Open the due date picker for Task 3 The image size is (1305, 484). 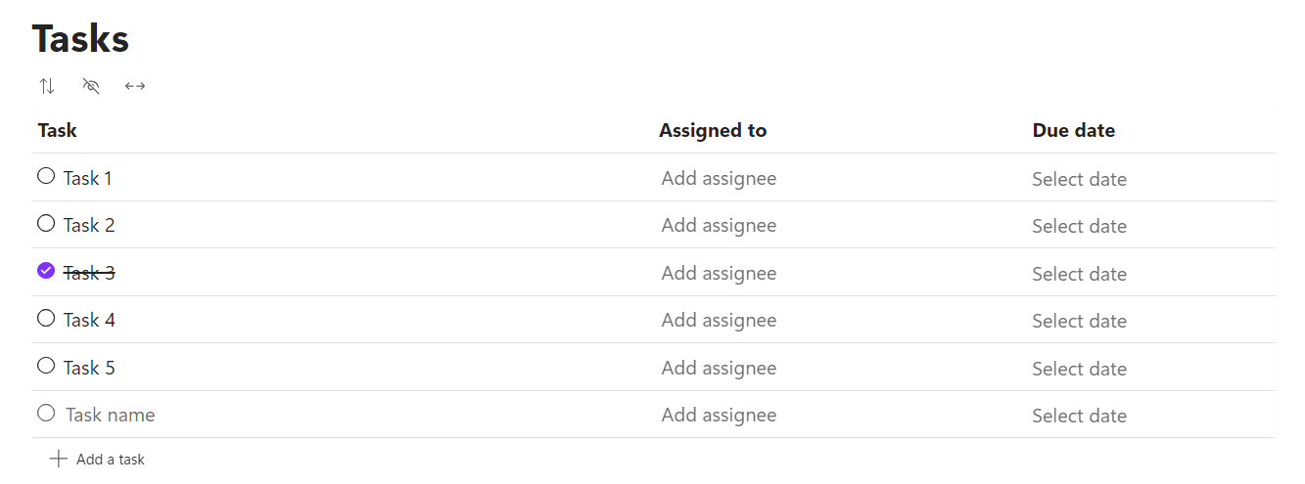pos(1079,274)
